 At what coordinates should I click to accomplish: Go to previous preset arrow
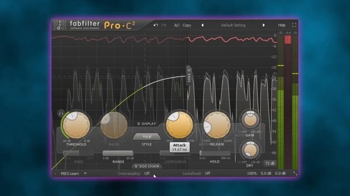[x=202, y=26]
